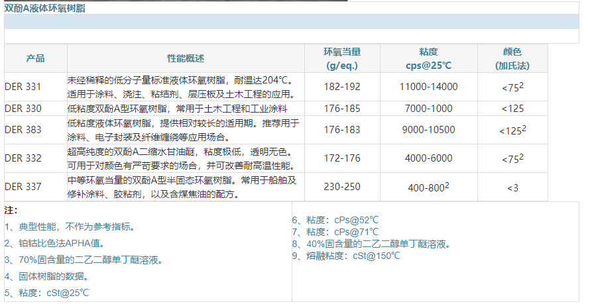Select epoxy equivalent value 230-250

[342, 187]
